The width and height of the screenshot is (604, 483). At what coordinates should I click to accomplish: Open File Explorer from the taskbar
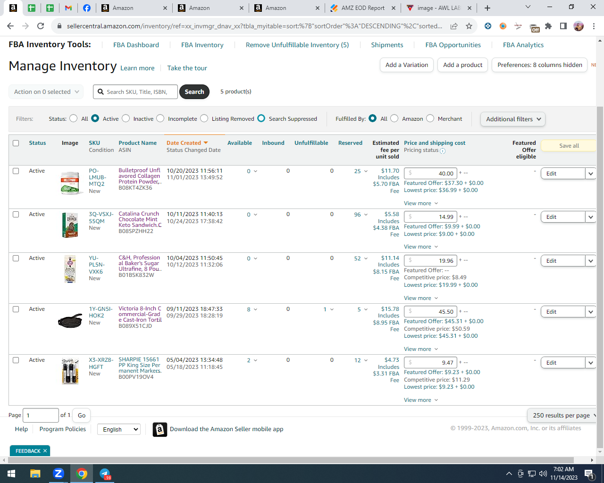pos(35,474)
